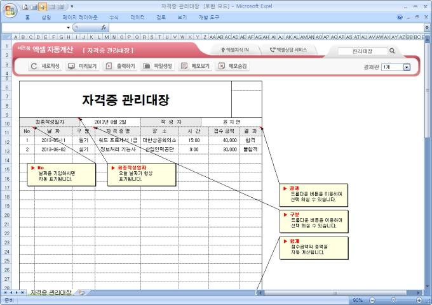Select the 정보처리 기능사 cell

[118, 150]
